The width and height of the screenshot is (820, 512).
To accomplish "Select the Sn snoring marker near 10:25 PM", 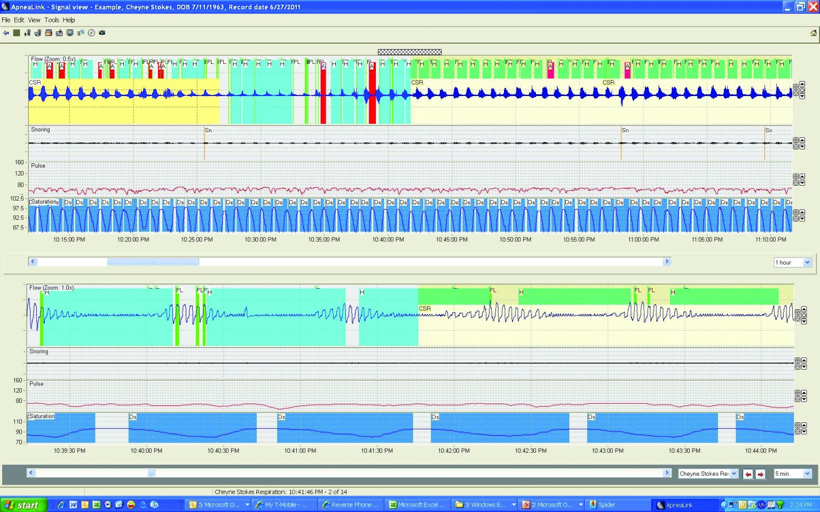I will pos(208,130).
